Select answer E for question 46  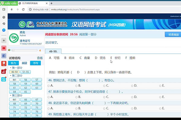pos(160,86)
